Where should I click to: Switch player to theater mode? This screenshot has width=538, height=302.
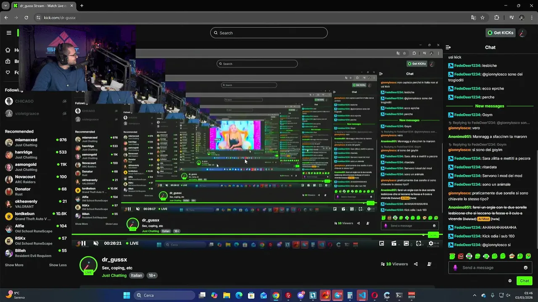[406, 243]
